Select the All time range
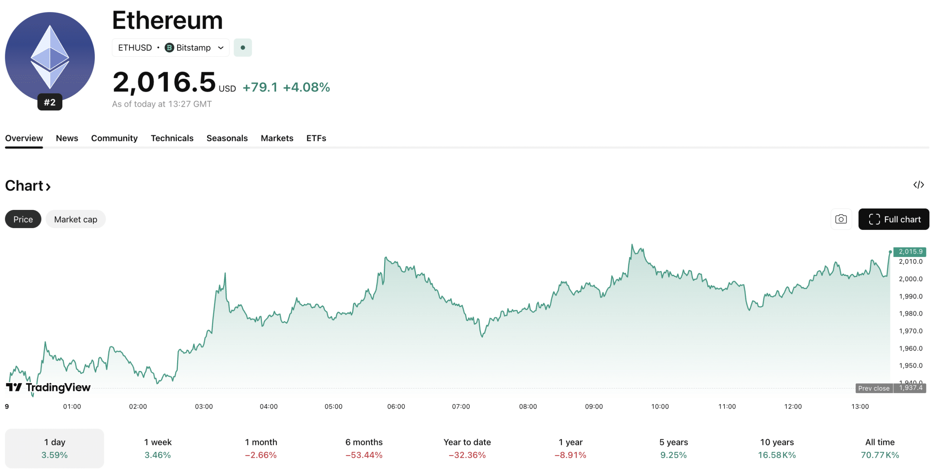 tap(879, 448)
